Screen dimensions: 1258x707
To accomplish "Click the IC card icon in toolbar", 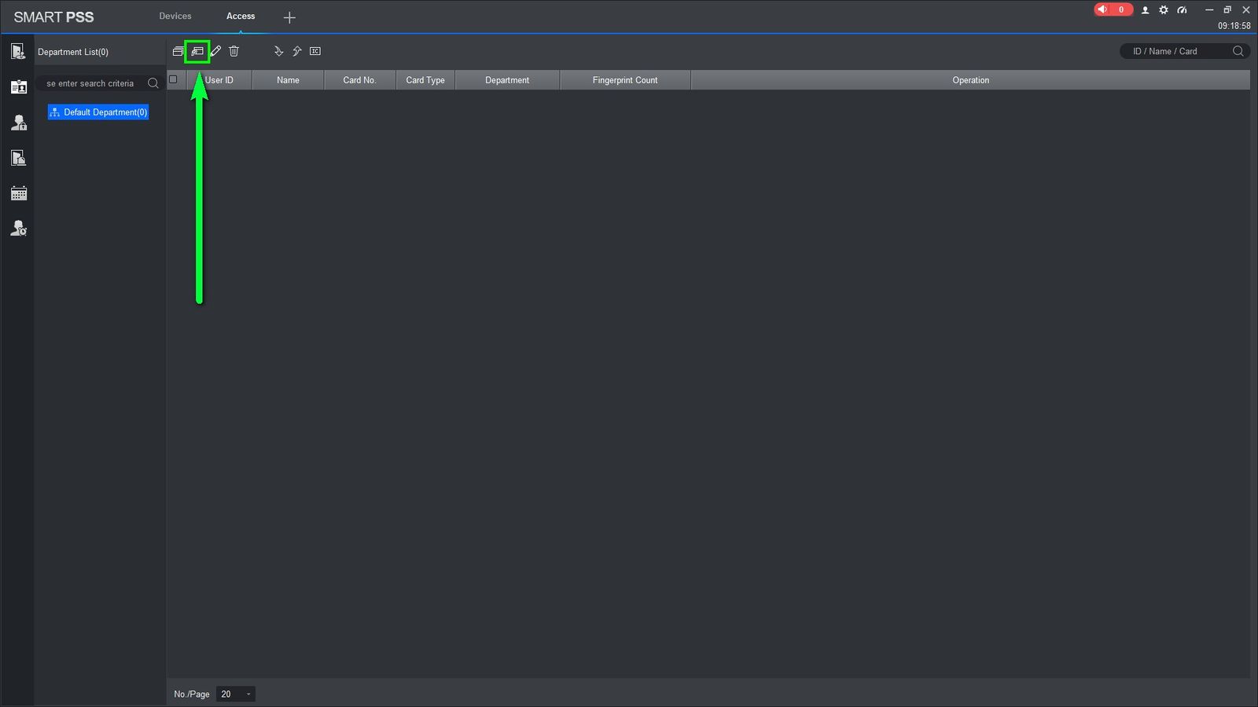I will tap(315, 51).
